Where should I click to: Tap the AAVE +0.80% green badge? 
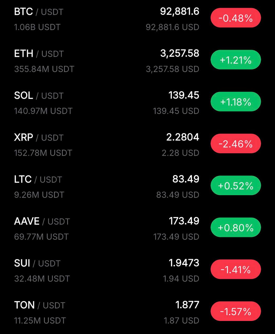coord(236,228)
